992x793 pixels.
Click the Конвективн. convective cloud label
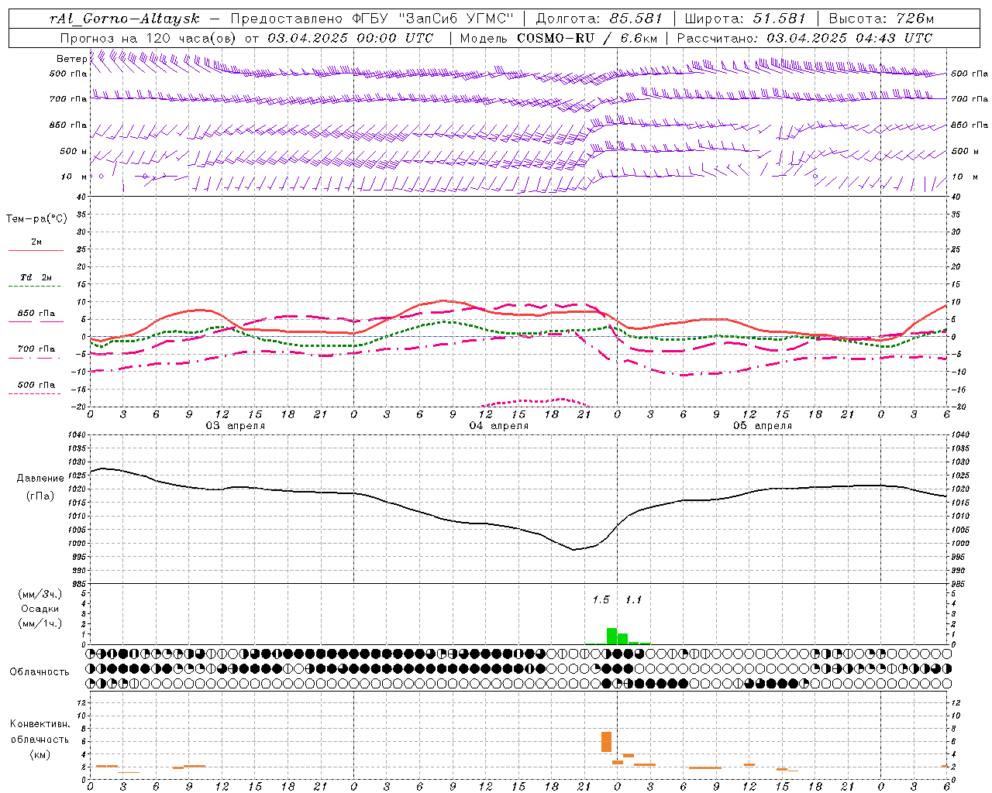pos(40,724)
